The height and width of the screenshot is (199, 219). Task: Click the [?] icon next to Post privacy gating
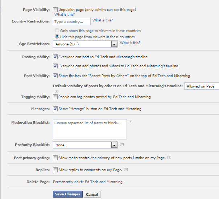169,158
